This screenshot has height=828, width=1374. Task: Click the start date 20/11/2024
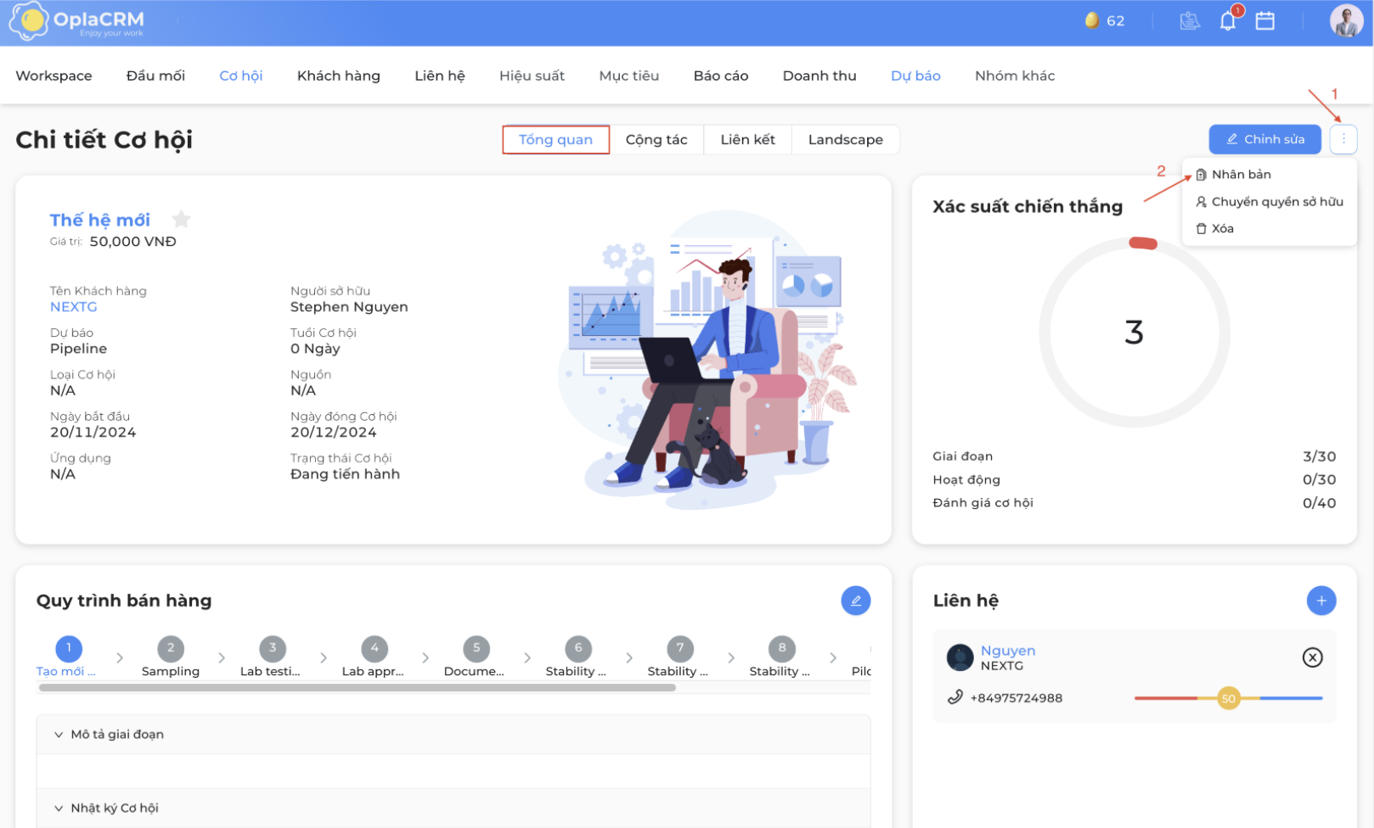[x=93, y=433]
